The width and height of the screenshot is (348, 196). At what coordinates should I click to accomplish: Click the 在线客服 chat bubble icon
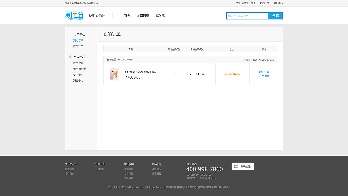236,166
